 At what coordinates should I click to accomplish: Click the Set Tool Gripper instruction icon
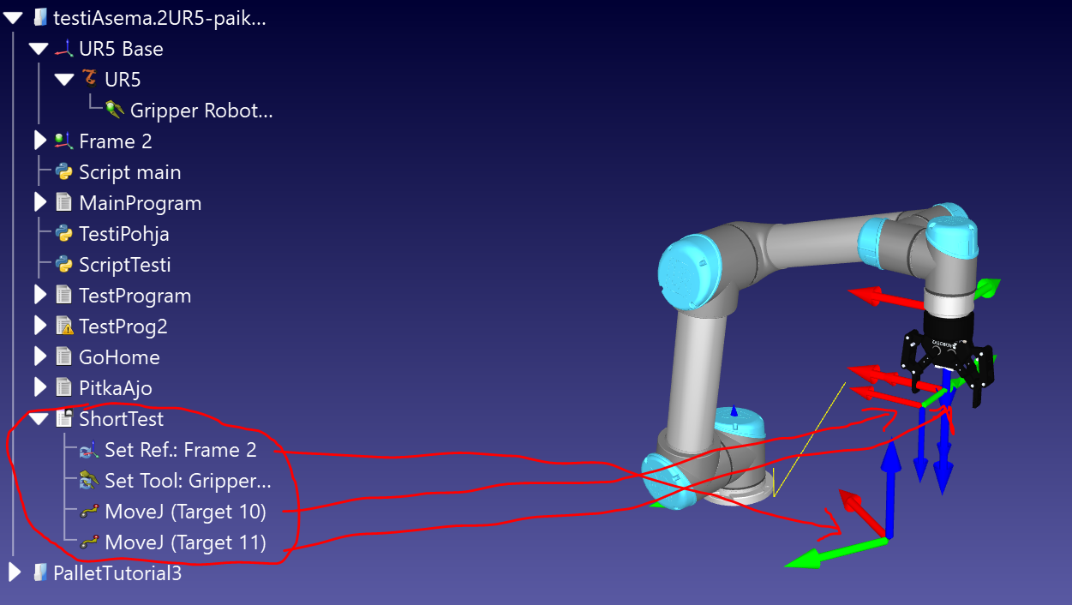pyautogui.click(x=90, y=481)
